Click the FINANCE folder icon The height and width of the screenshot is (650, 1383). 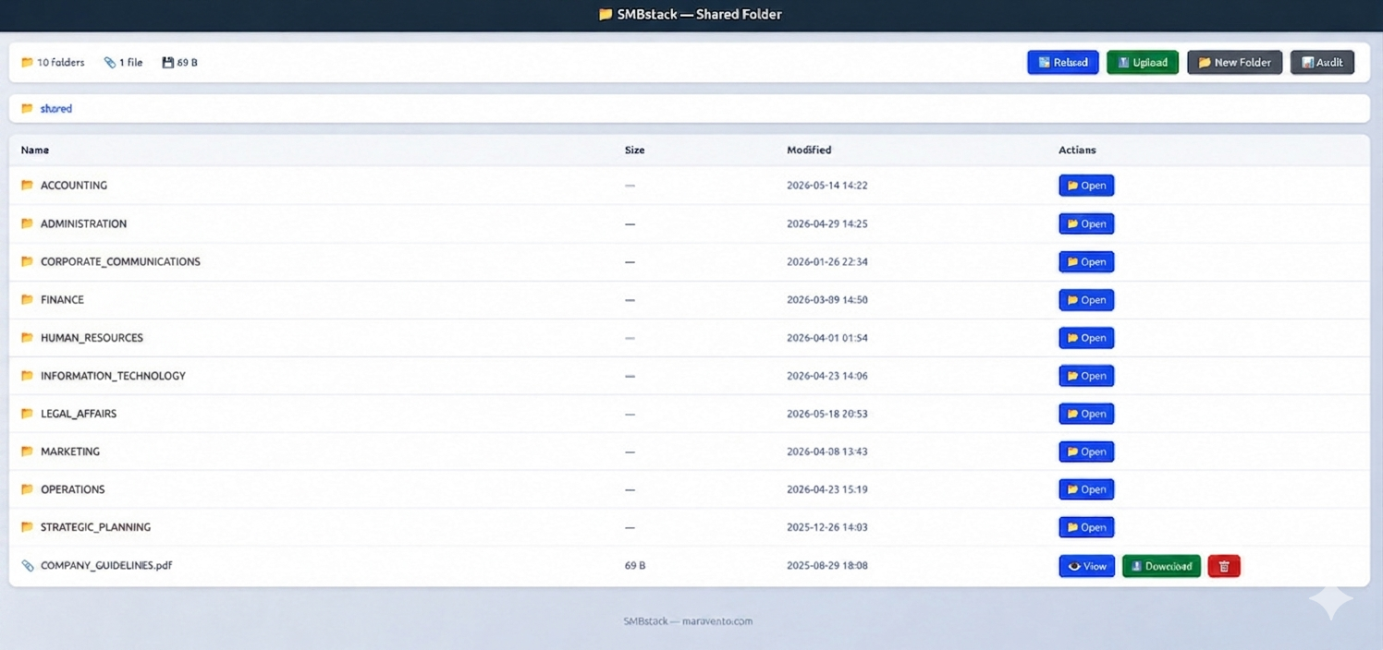[27, 299]
